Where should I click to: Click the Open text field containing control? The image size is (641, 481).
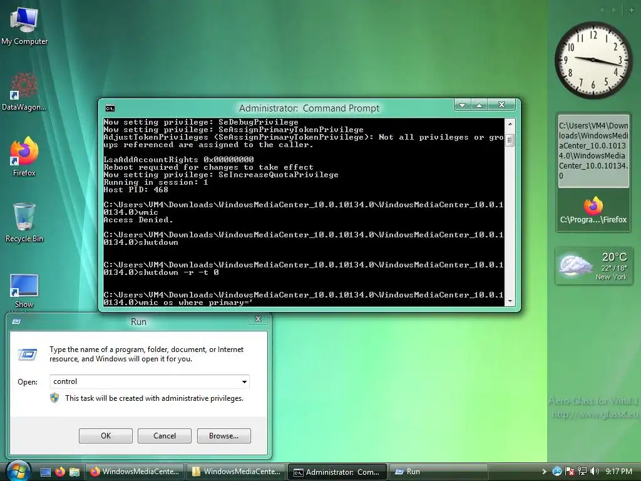tap(149, 381)
